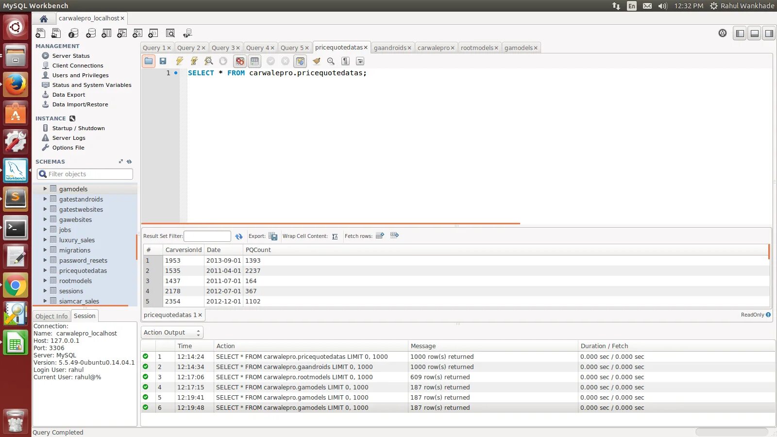Expand the migrations table node

45,250
